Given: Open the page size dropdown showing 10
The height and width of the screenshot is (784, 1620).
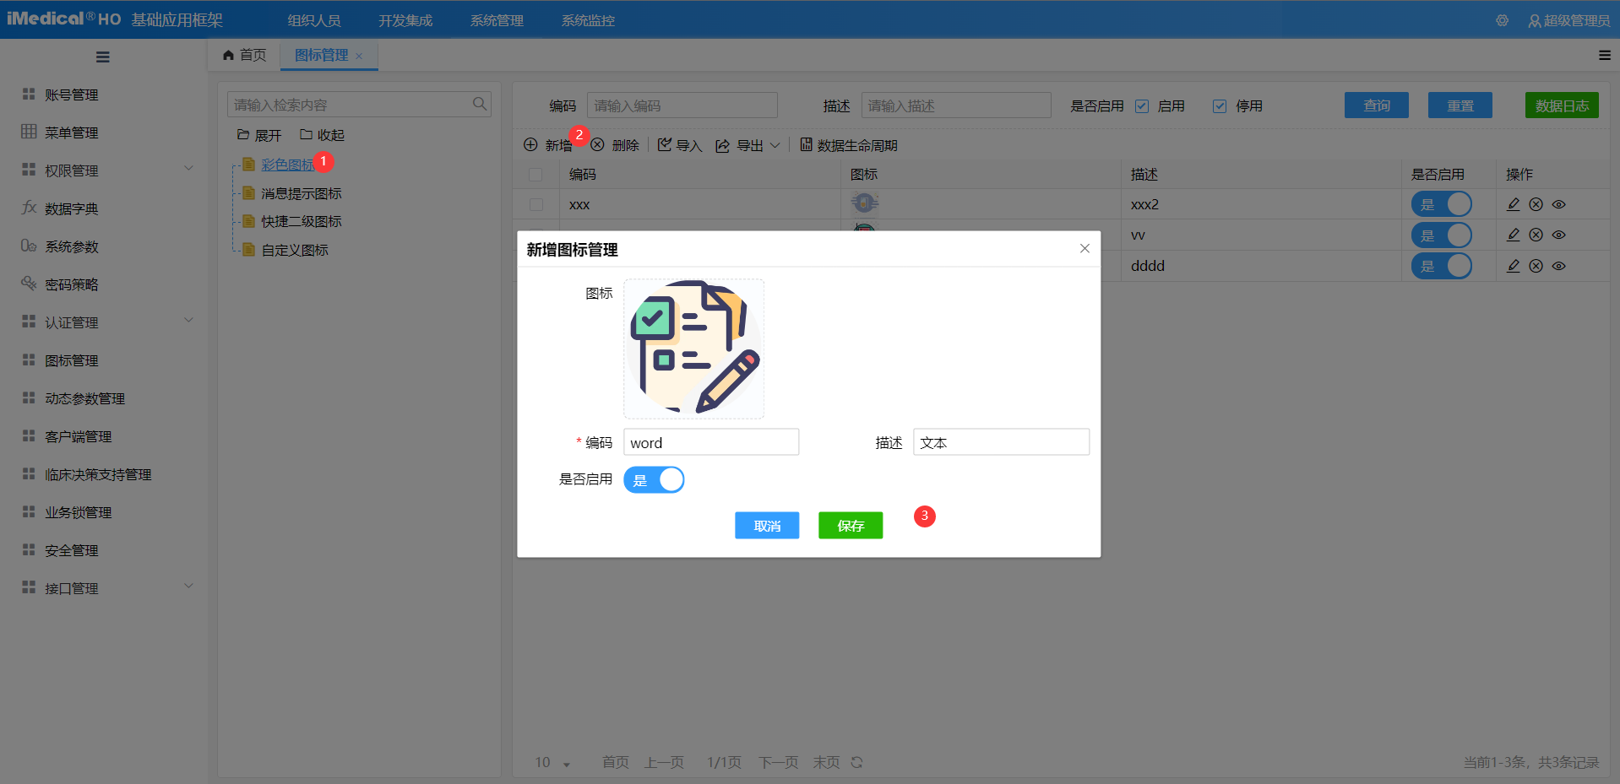Looking at the screenshot, I should pyautogui.click(x=550, y=762).
